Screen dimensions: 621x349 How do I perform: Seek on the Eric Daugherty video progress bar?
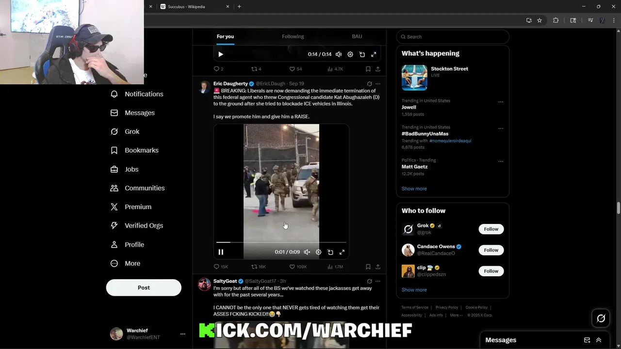(281, 242)
